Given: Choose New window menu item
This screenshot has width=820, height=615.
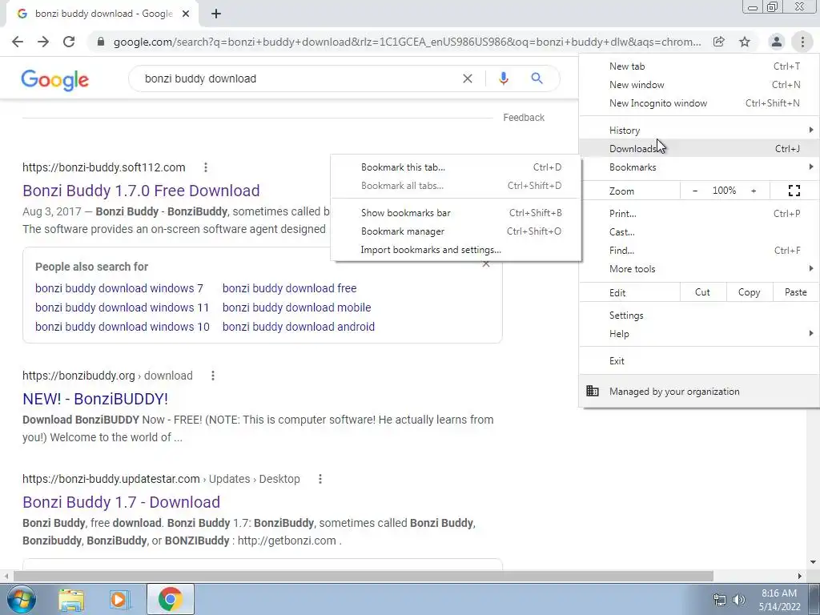Looking at the screenshot, I should pyautogui.click(x=699, y=85).
